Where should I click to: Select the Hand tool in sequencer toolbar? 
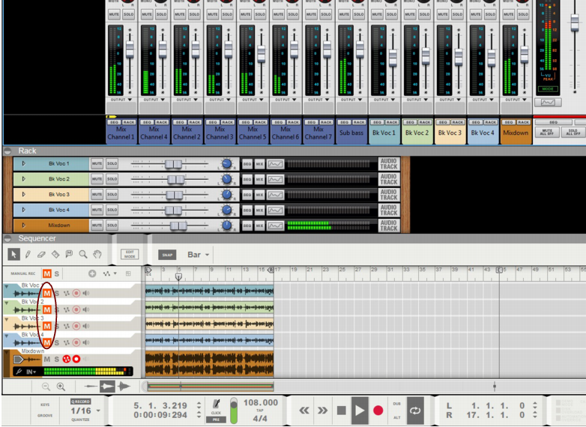97,255
